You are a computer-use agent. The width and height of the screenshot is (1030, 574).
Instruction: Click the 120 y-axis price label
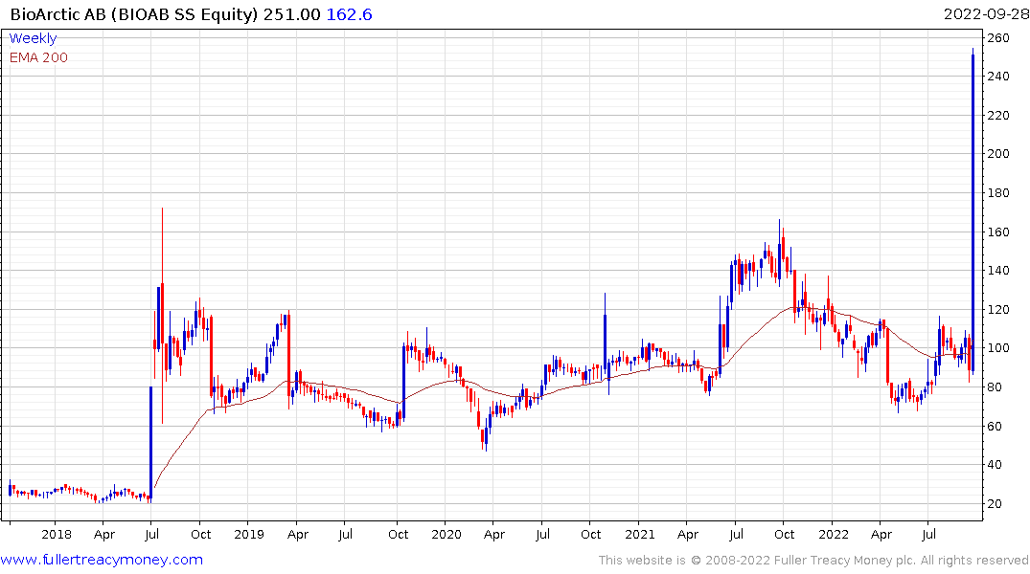[998, 310]
